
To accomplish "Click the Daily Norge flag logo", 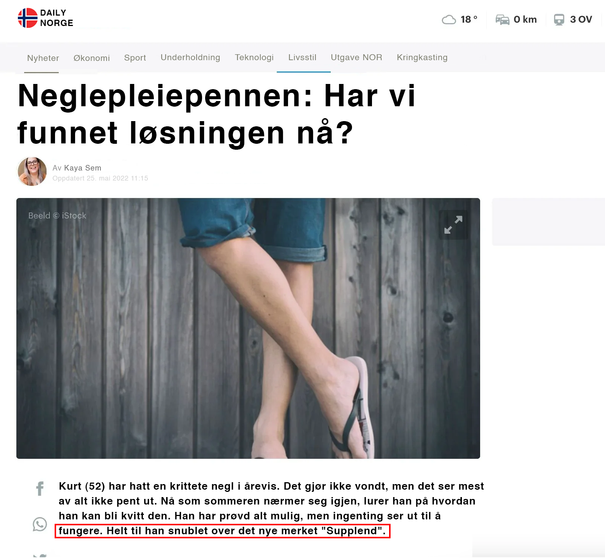I will [x=28, y=18].
